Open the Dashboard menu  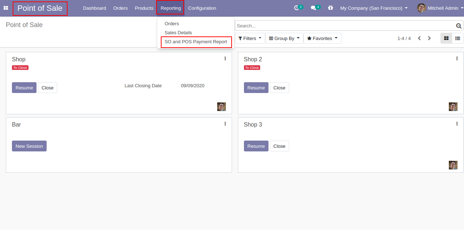(95, 8)
